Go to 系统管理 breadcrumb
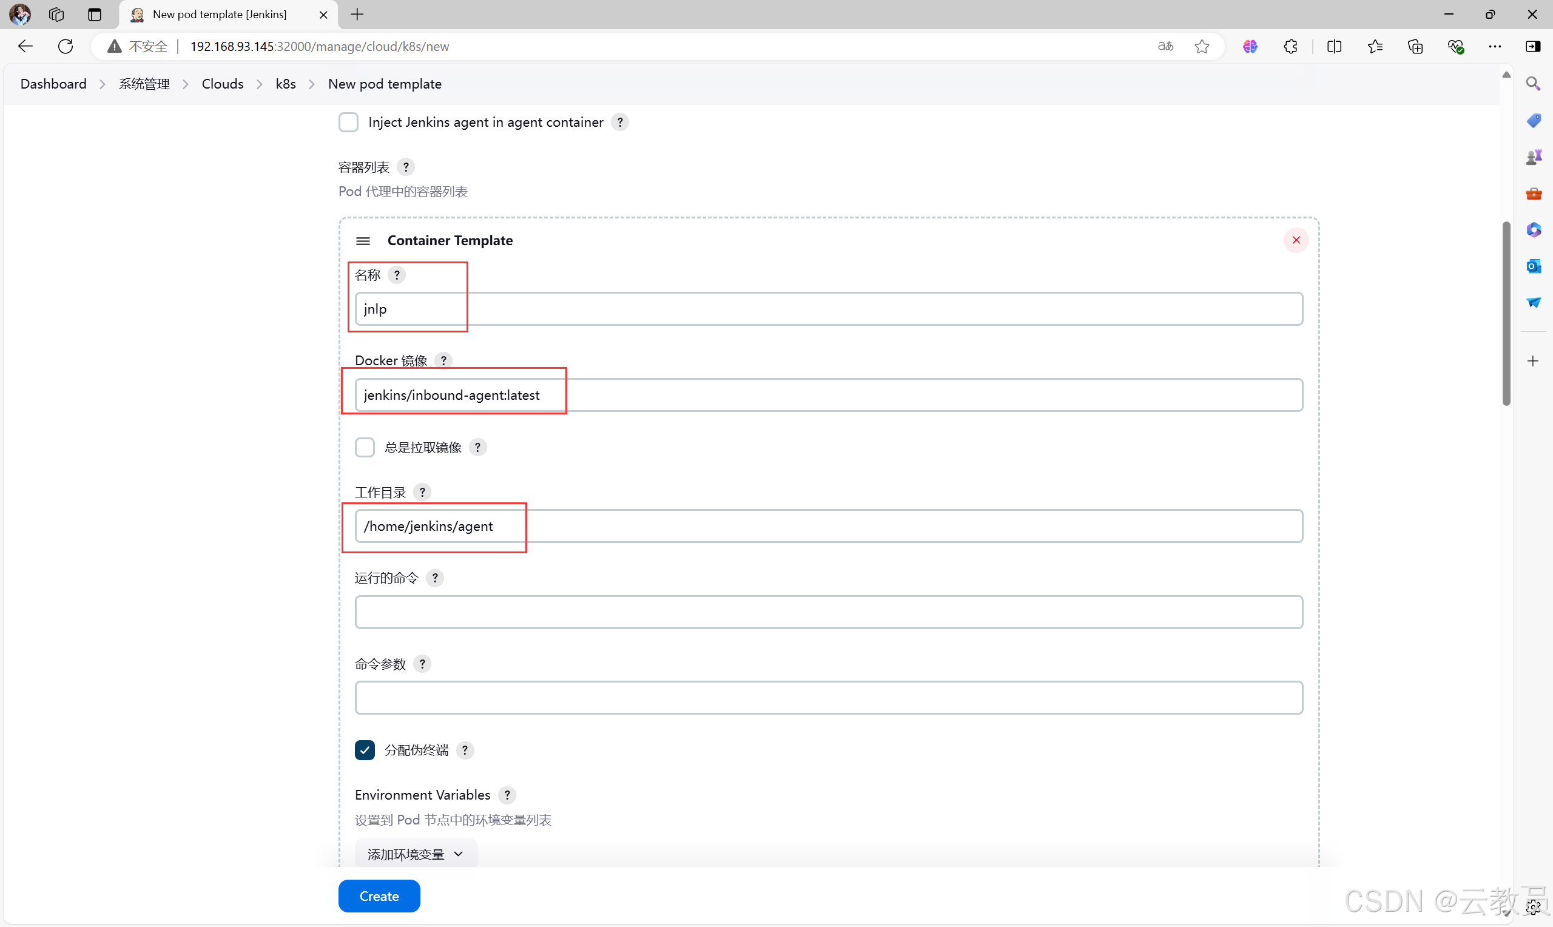The image size is (1553, 927). pyautogui.click(x=144, y=84)
